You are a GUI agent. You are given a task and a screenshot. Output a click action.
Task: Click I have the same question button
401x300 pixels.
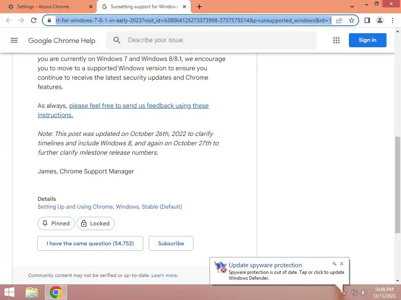click(90, 243)
